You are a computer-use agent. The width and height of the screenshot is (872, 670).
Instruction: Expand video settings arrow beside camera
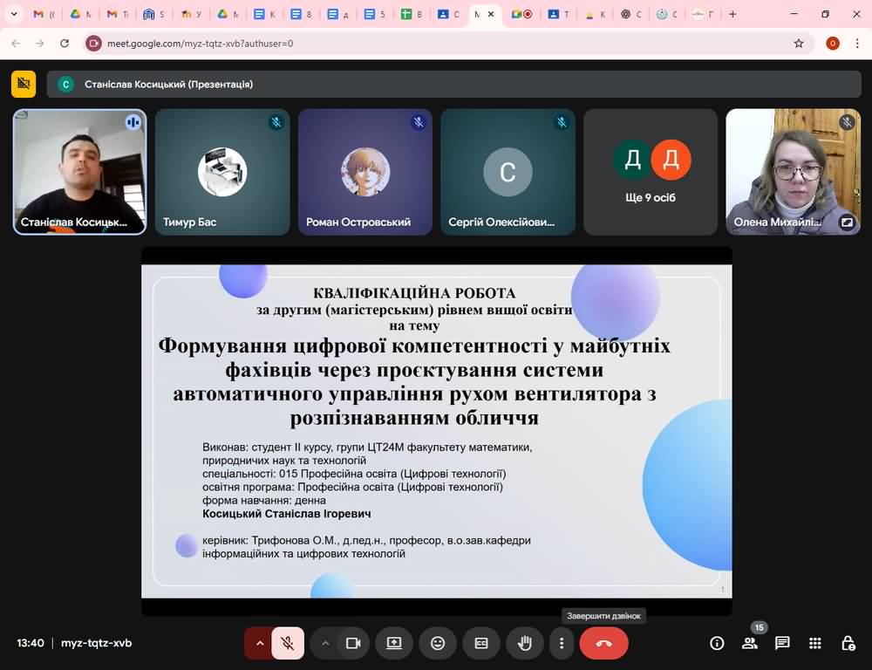325,643
